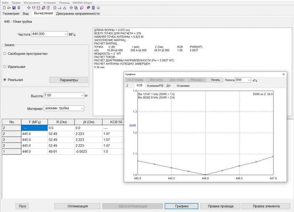The width and height of the screenshot is (294, 212).
Task: Open a file via the folder icon
Action: 9,8
